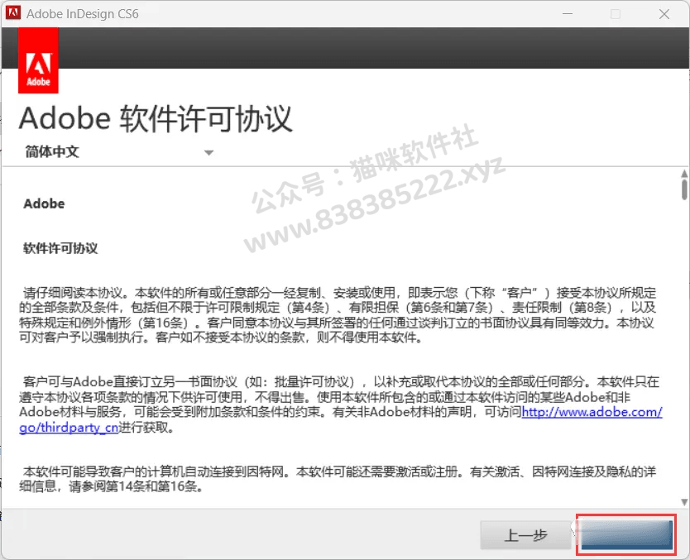This screenshot has height=560, width=690.
Task: Click the paragraph starting '请仔细阅读本协议'
Action: point(338,315)
